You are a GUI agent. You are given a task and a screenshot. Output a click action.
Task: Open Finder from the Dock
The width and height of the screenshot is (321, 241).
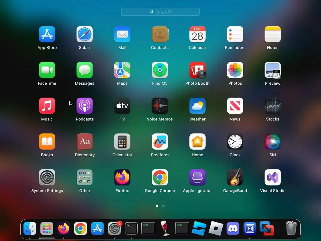click(30, 228)
